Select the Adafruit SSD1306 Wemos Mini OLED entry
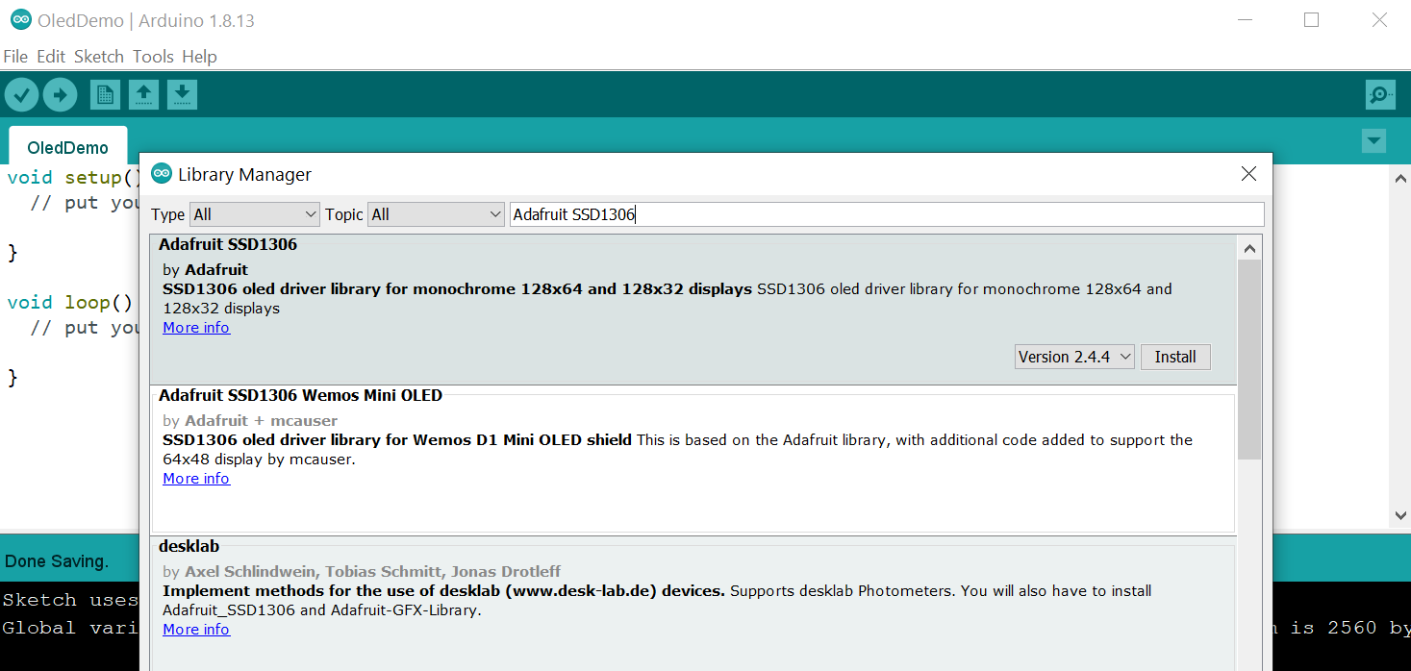 [x=693, y=459]
